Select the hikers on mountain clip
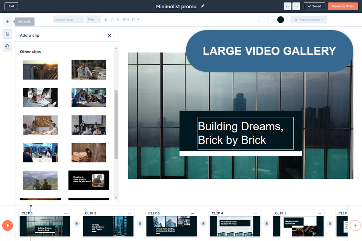The width and height of the screenshot is (362, 241). [x=40, y=180]
